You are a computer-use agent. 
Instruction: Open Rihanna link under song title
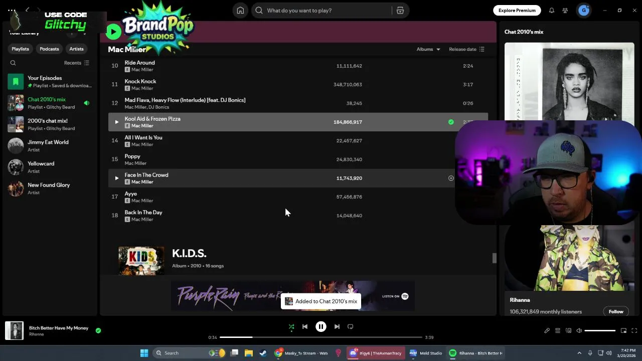(36, 334)
